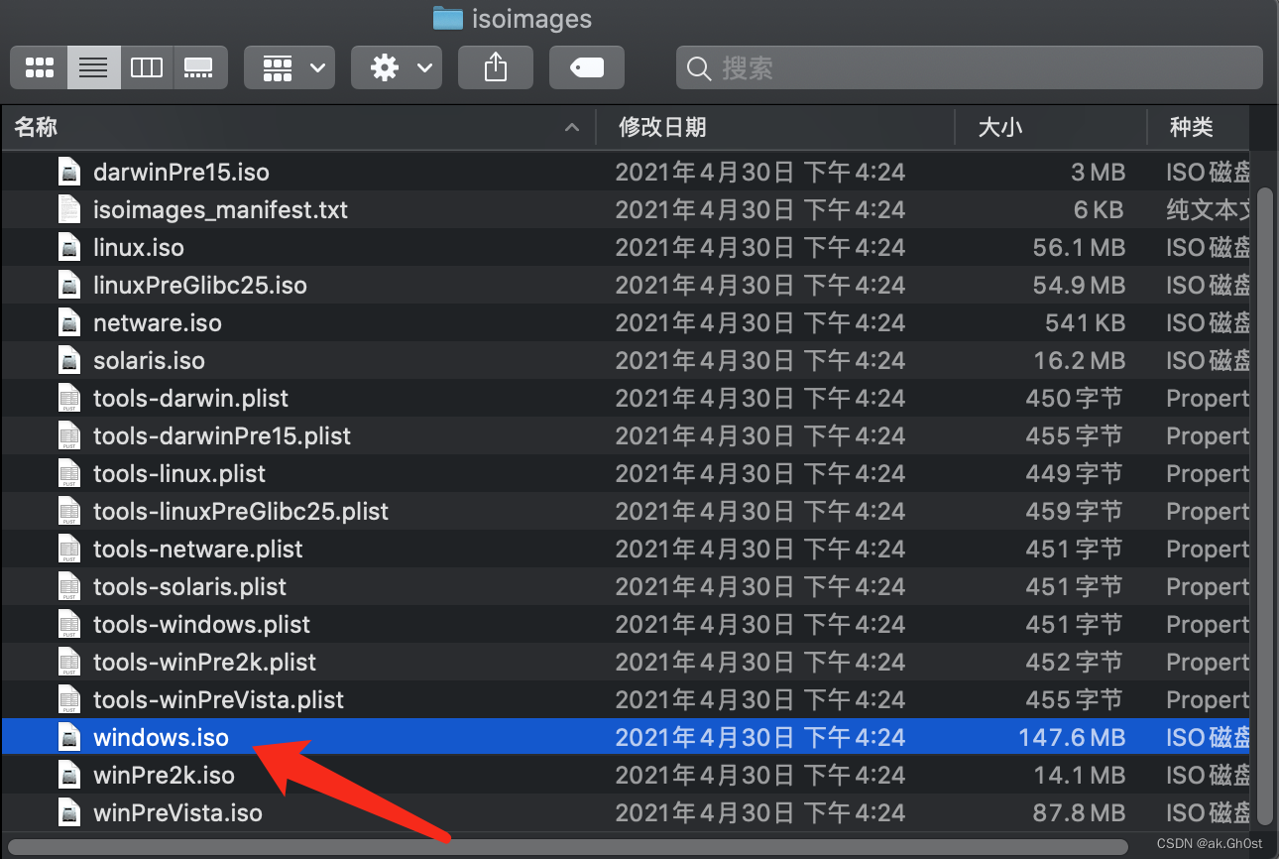Viewport: 1279px width, 859px height.
Task: Select the file name tools-solaris.plist
Action: point(189,586)
